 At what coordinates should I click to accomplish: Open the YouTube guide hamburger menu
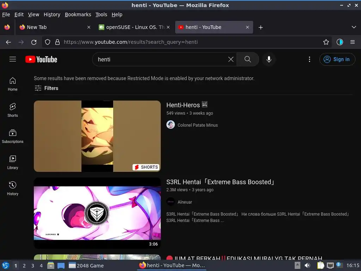pos(13,59)
